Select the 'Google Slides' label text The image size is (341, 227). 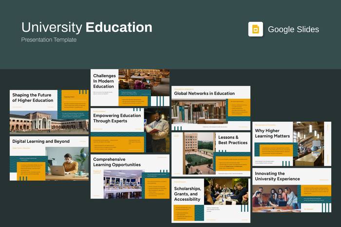(293, 29)
